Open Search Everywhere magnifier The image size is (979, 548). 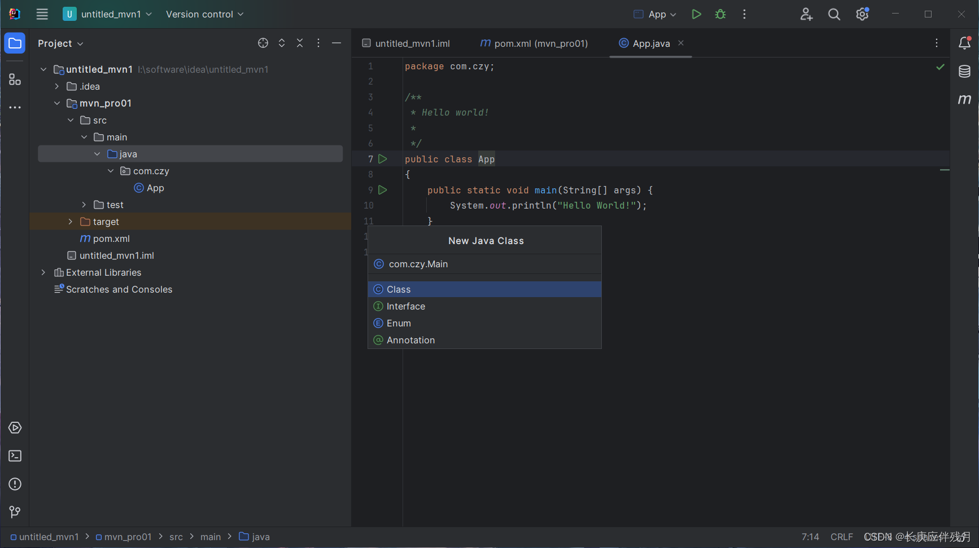pos(834,14)
